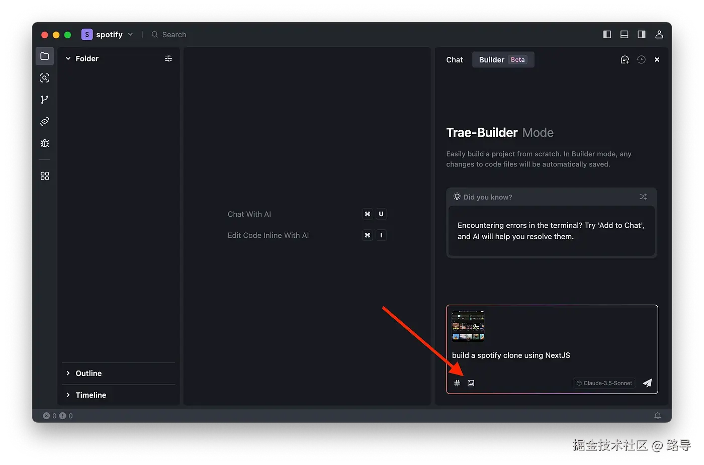Start a new chat session icon

tap(625, 60)
